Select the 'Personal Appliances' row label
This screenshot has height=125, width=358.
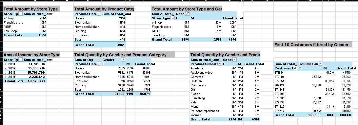coord(206,111)
